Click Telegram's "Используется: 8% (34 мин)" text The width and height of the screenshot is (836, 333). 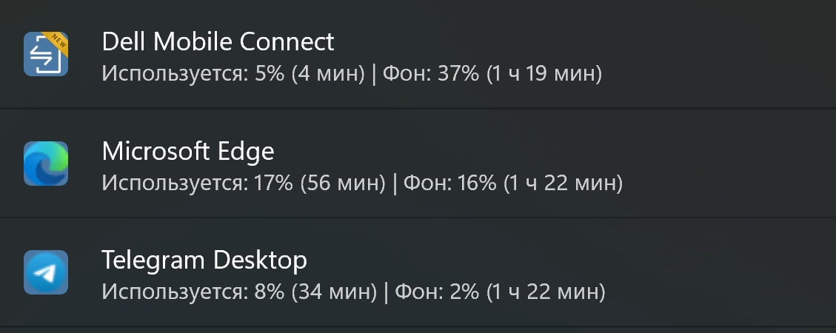coord(239,292)
